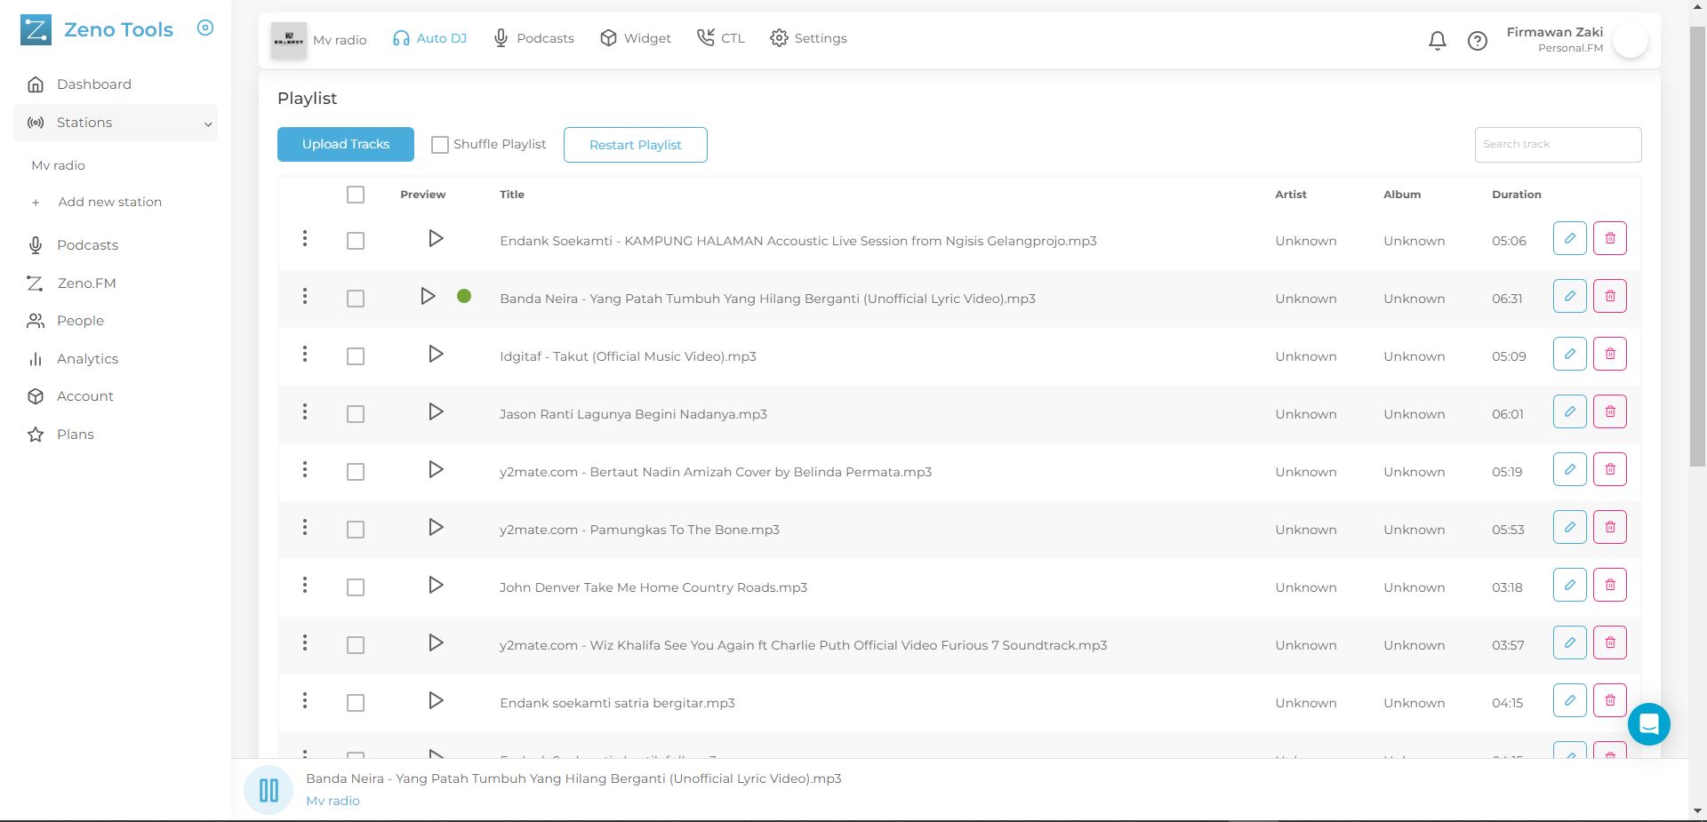Open Analytics in the sidebar

(x=73, y=359)
